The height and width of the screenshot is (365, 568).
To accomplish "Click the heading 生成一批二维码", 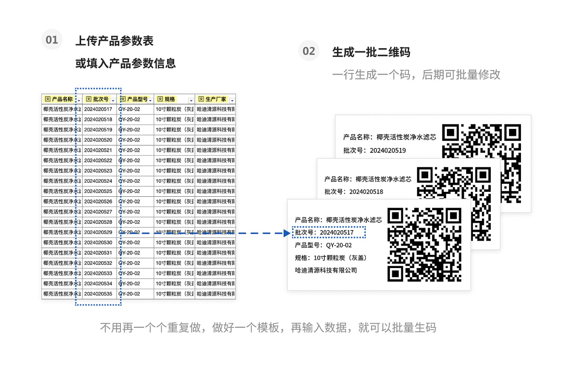I will point(371,52).
